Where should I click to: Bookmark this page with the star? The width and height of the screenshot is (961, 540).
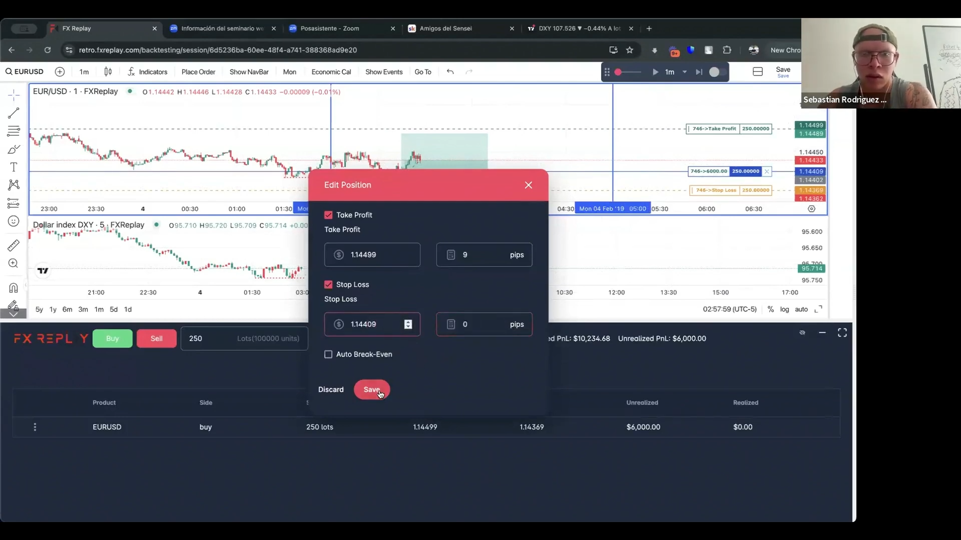click(x=630, y=50)
